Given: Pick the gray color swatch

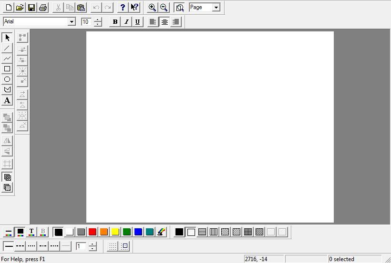Looking at the screenshot, I should [81, 232].
